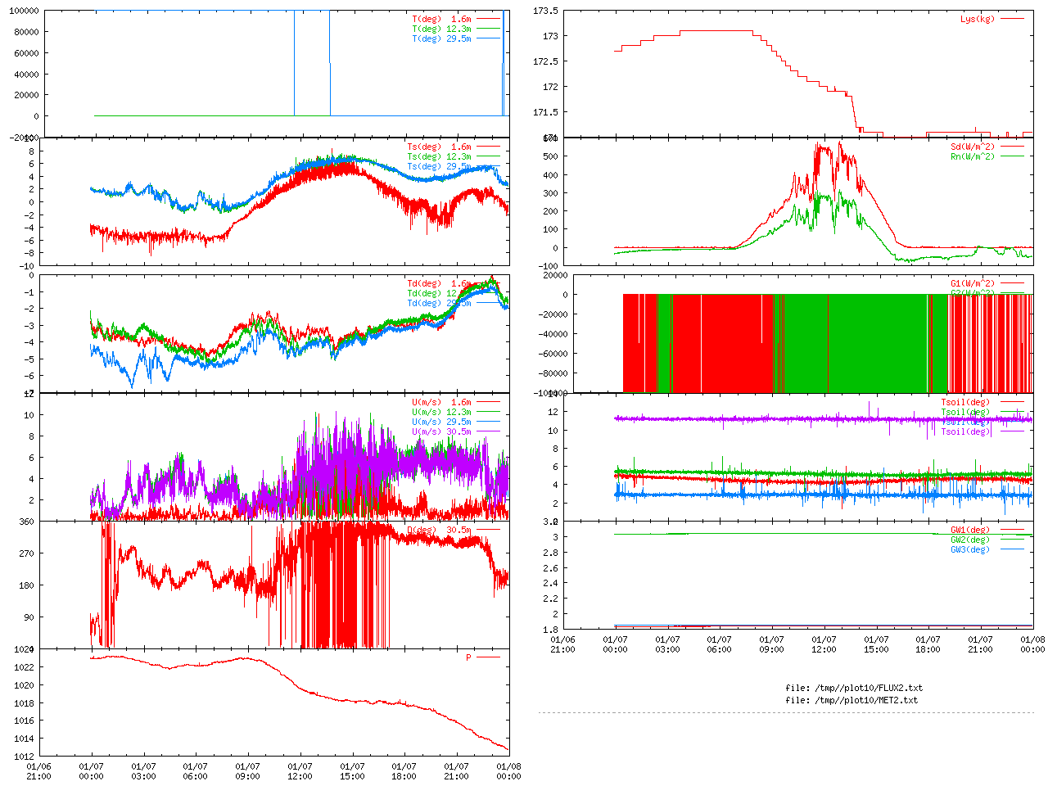The width and height of the screenshot is (1048, 786).
Task: Select the green Rn(W/m^2) legend entry
Action: tap(972, 157)
